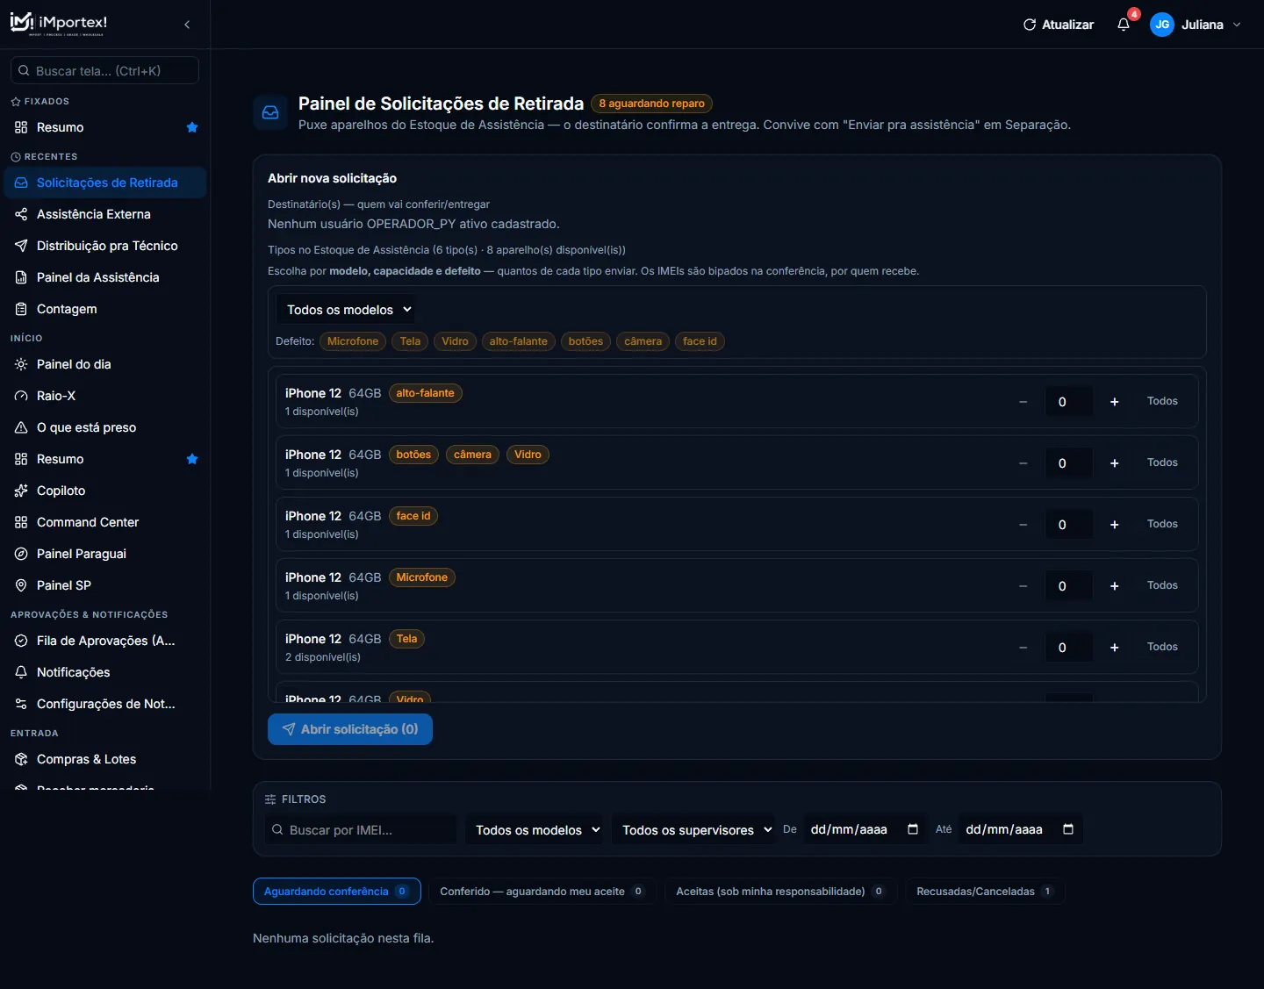Focus the Buscar tela search field

click(x=104, y=70)
